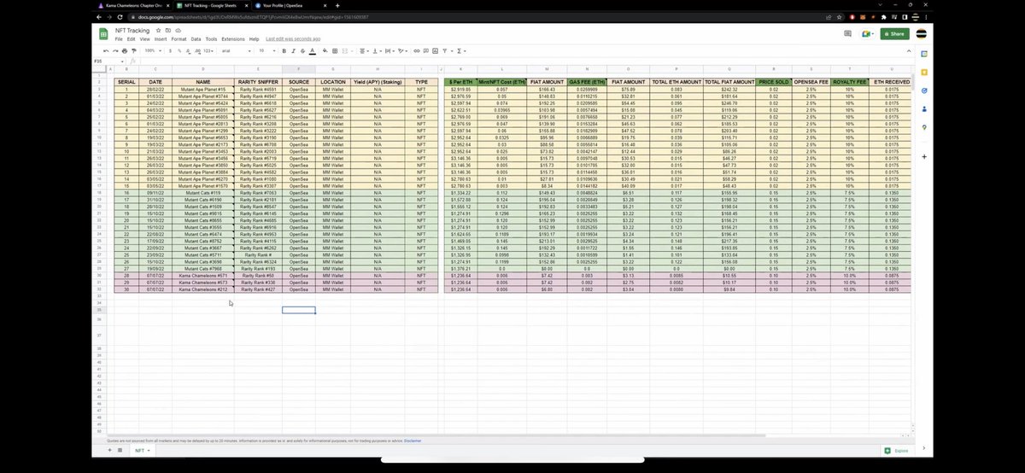Move document using folder icon

(167, 30)
